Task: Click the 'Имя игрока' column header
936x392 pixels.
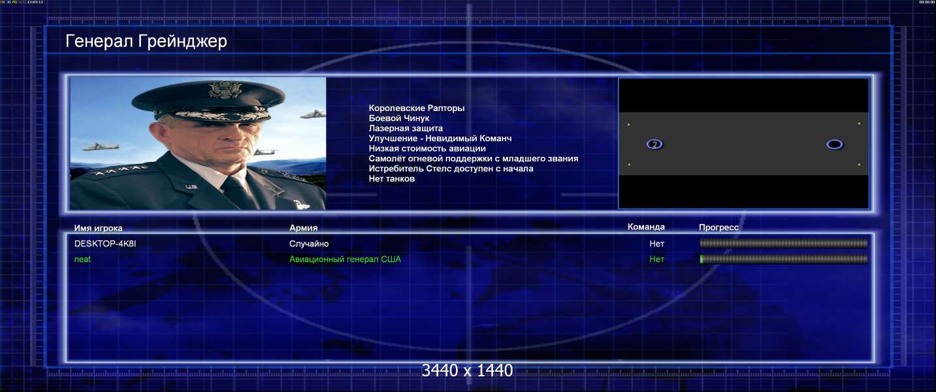Action: coord(98,228)
